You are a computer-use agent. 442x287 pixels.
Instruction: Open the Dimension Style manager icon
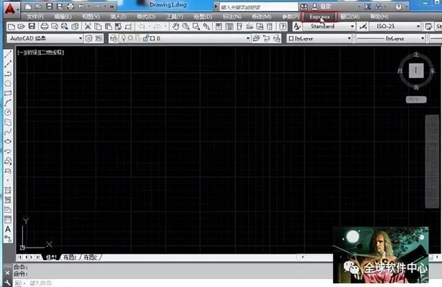363,27
